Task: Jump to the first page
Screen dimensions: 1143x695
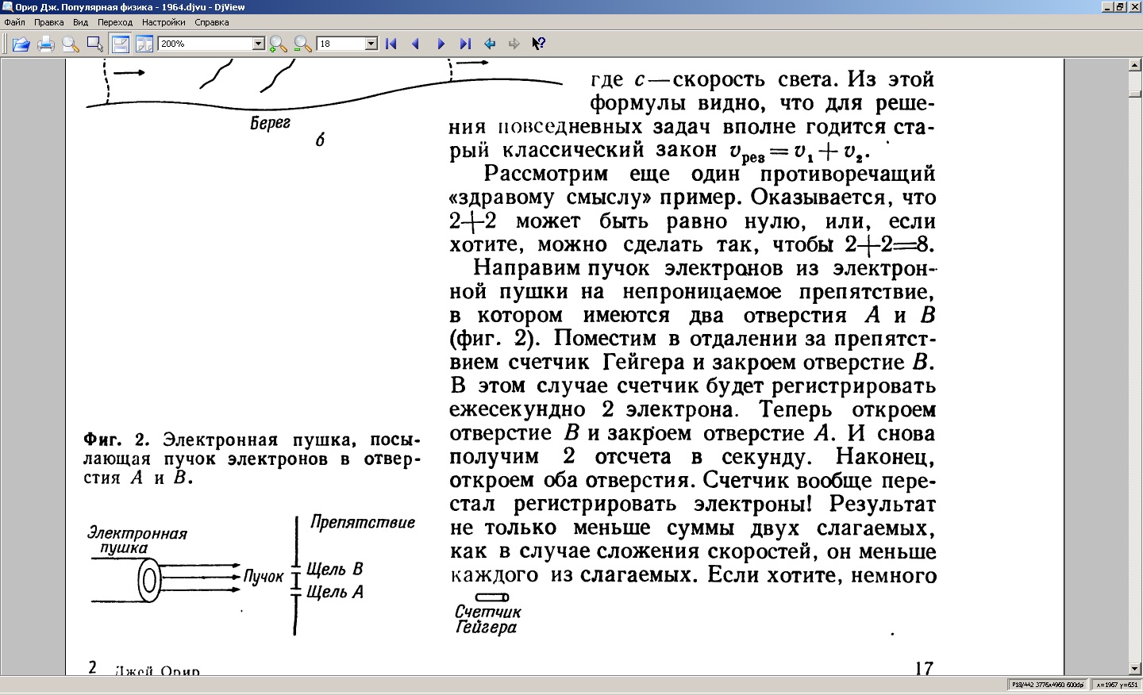Action: (391, 44)
